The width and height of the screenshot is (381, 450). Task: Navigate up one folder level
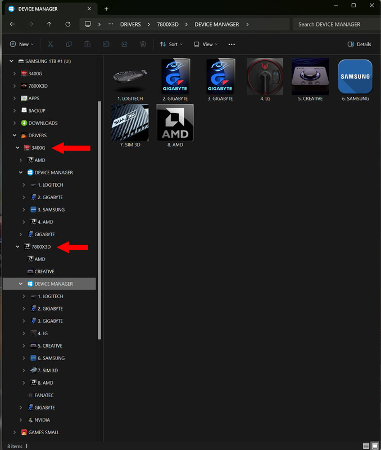pos(49,24)
